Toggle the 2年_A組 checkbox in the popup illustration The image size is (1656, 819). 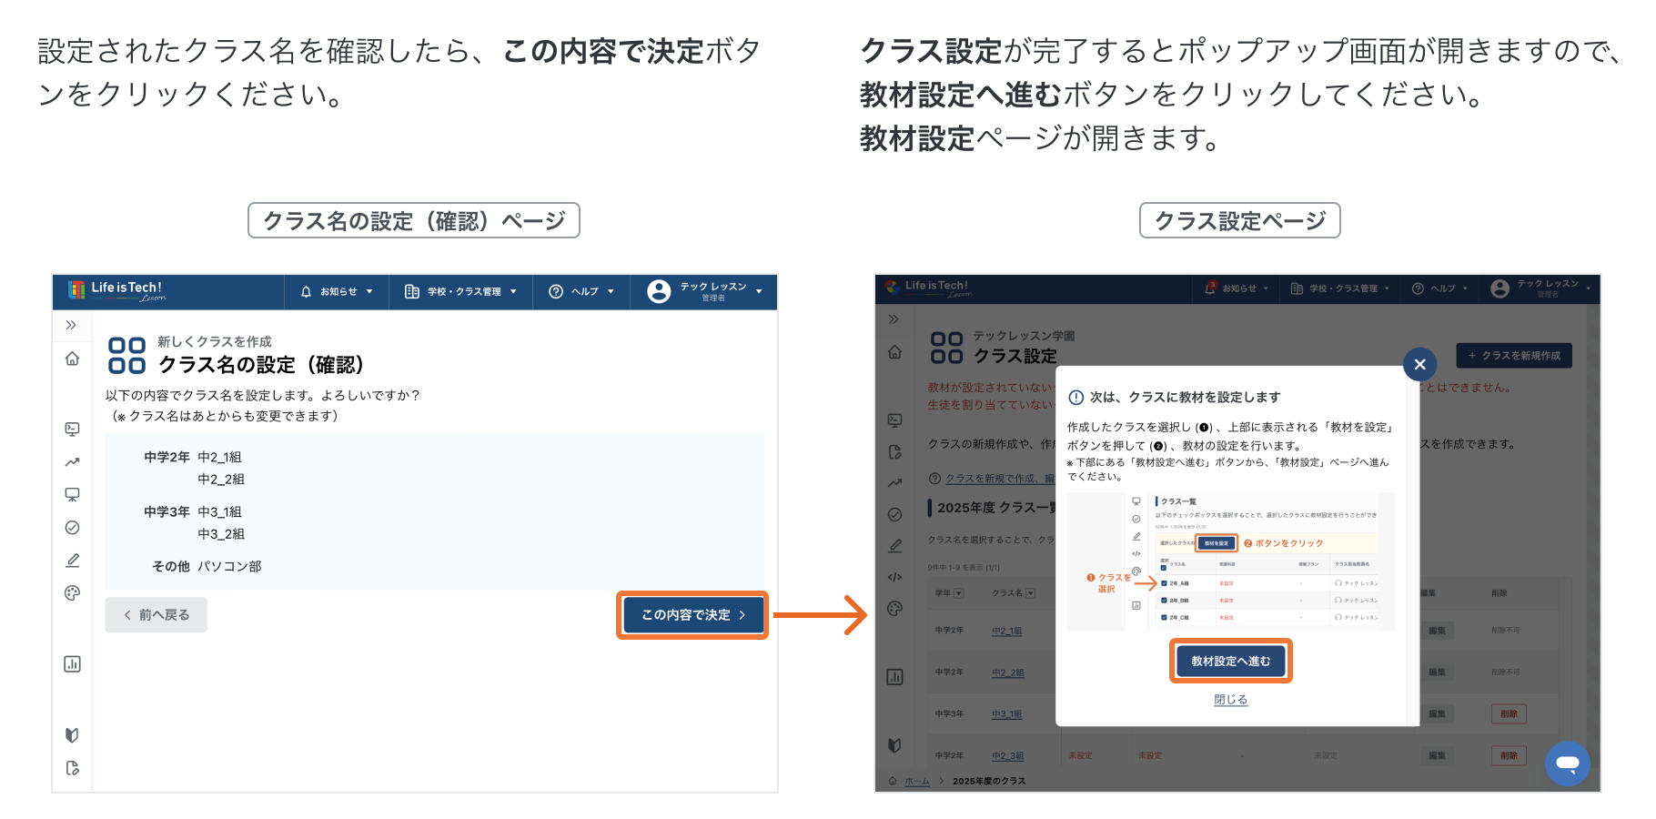(x=1164, y=583)
